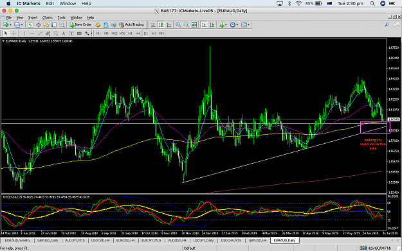Switch timeframe to M1

pos(98,33)
